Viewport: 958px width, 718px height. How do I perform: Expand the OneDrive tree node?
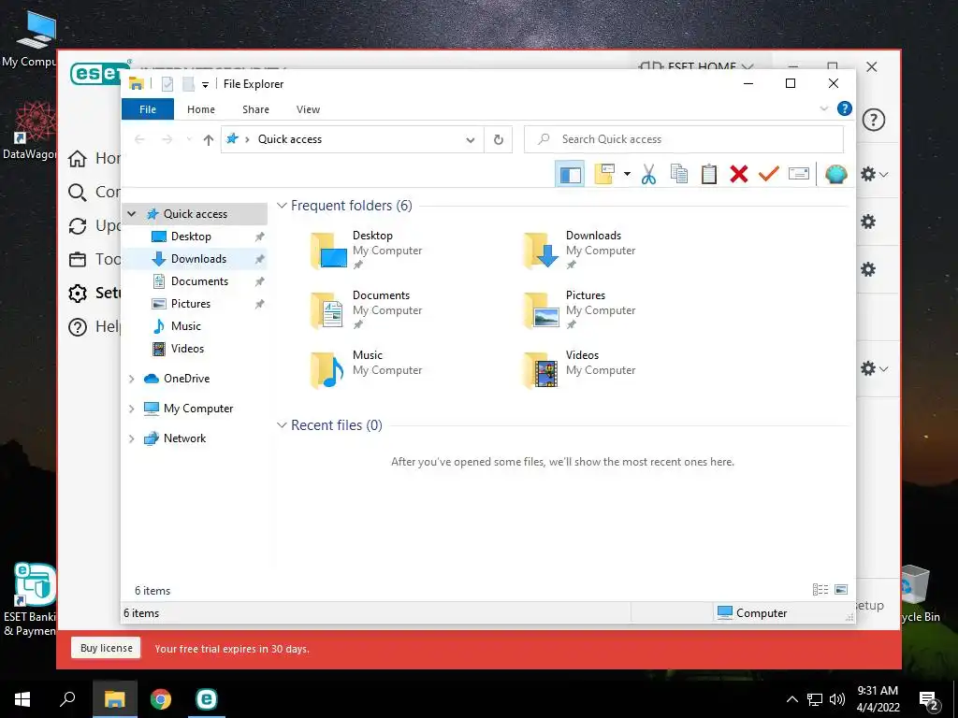(131, 380)
